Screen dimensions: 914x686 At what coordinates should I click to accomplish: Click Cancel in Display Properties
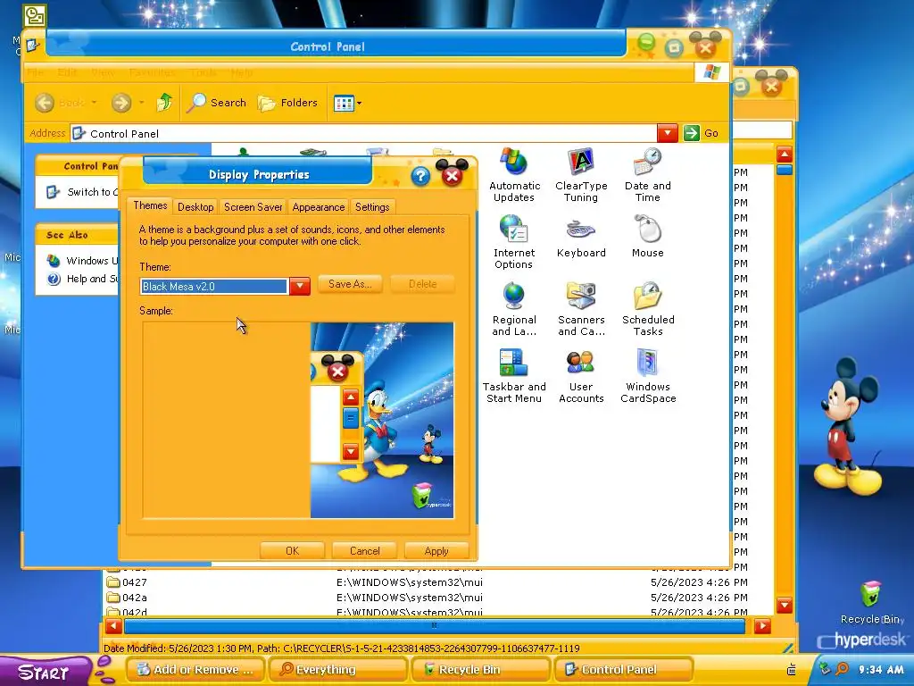click(364, 550)
